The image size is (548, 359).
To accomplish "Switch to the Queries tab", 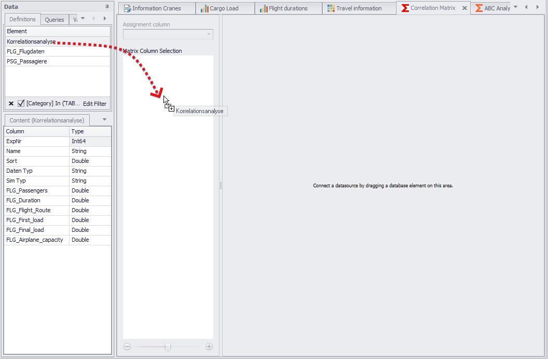I will (x=54, y=19).
